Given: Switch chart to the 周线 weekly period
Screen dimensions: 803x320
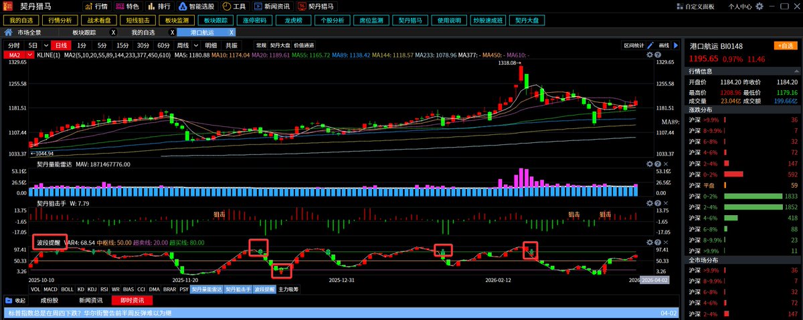Looking at the screenshot, I should point(183,45).
